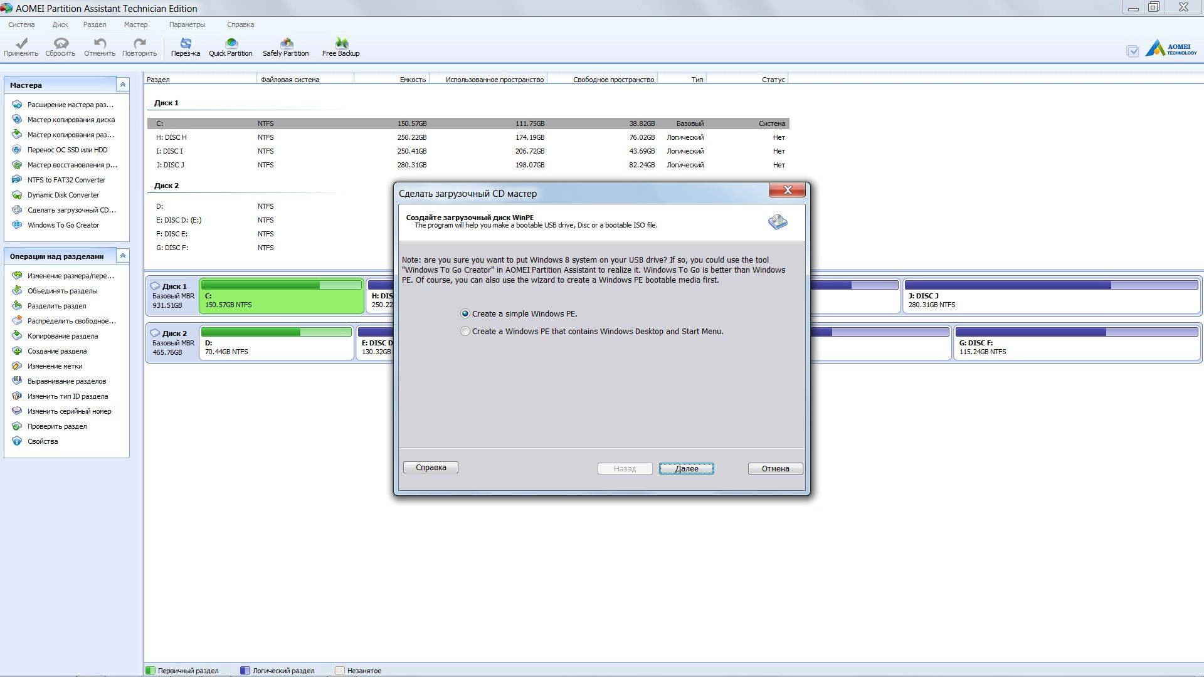Click the Повторить (Redo) toolbar icon
Viewport: 1204px width, 677px height.
[139, 47]
